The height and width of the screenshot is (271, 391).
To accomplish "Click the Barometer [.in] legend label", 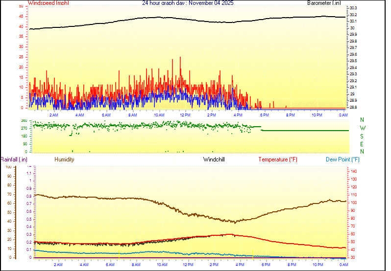I will [x=324, y=3].
